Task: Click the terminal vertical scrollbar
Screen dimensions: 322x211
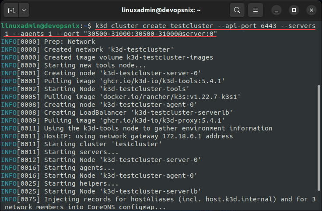Action: [x=318, y=140]
